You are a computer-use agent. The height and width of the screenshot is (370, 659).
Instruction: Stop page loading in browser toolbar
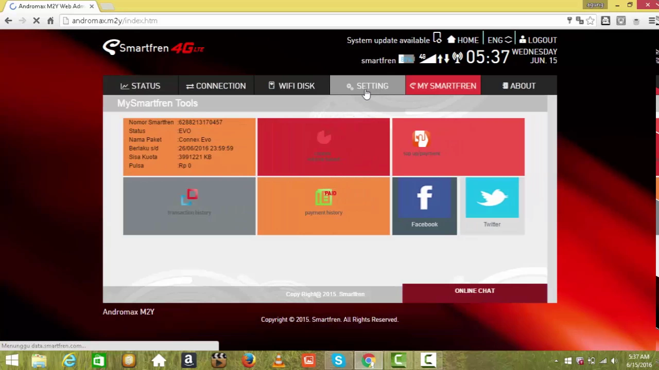36,21
